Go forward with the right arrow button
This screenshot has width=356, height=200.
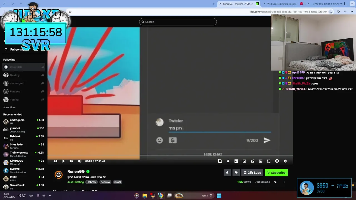pos(352,12)
